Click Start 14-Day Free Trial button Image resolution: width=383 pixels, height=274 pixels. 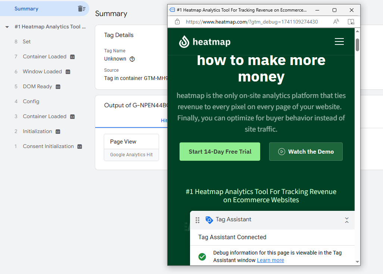(220, 152)
